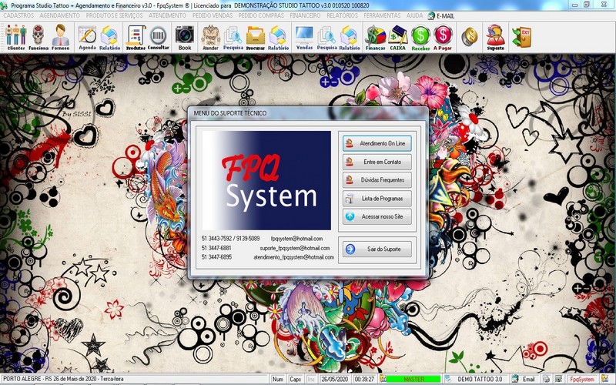Click the MENU DO SUPORTE TÉCNICO title bar
The height and width of the screenshot is (385, 616).
point(308,113)
